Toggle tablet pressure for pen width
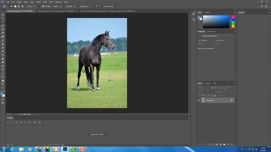This screenshot has width=271, height=152. (x=97, y=6)
